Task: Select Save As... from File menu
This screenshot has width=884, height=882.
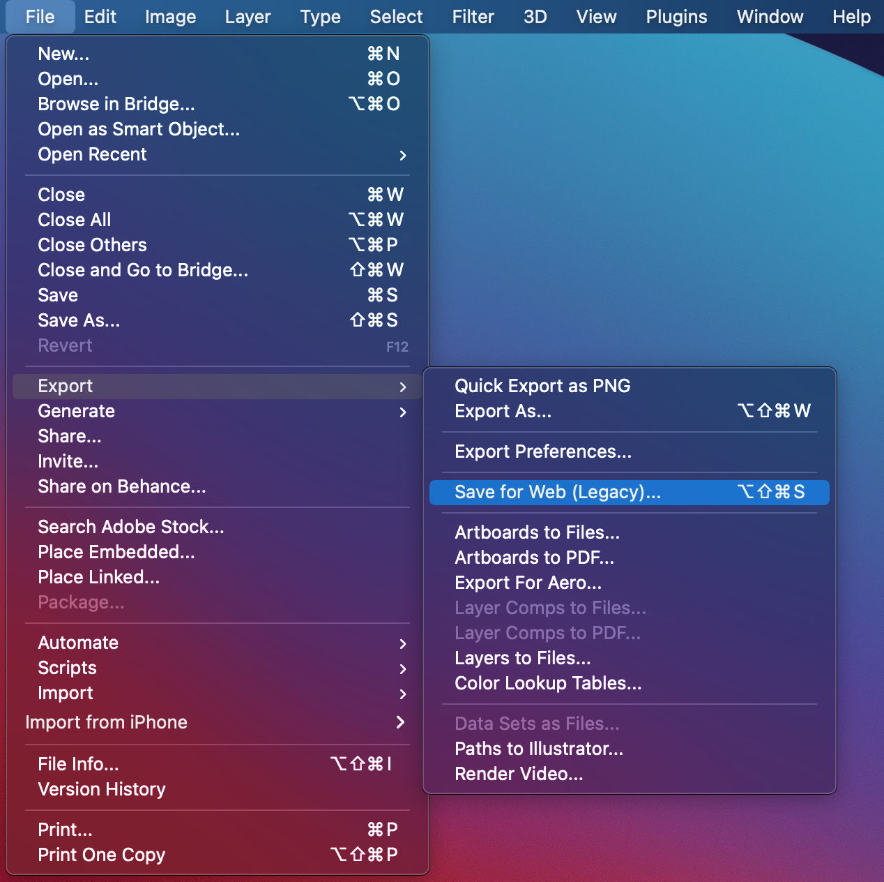Action: (79, 320)
